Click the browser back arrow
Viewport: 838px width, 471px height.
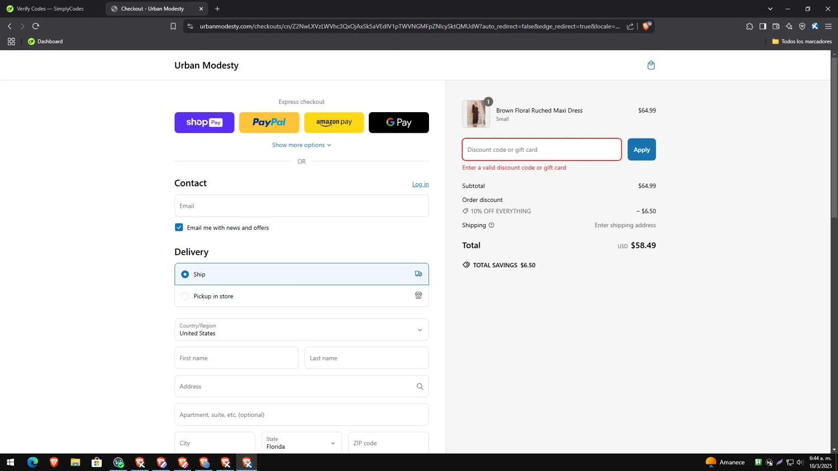(x=9, y=26)
